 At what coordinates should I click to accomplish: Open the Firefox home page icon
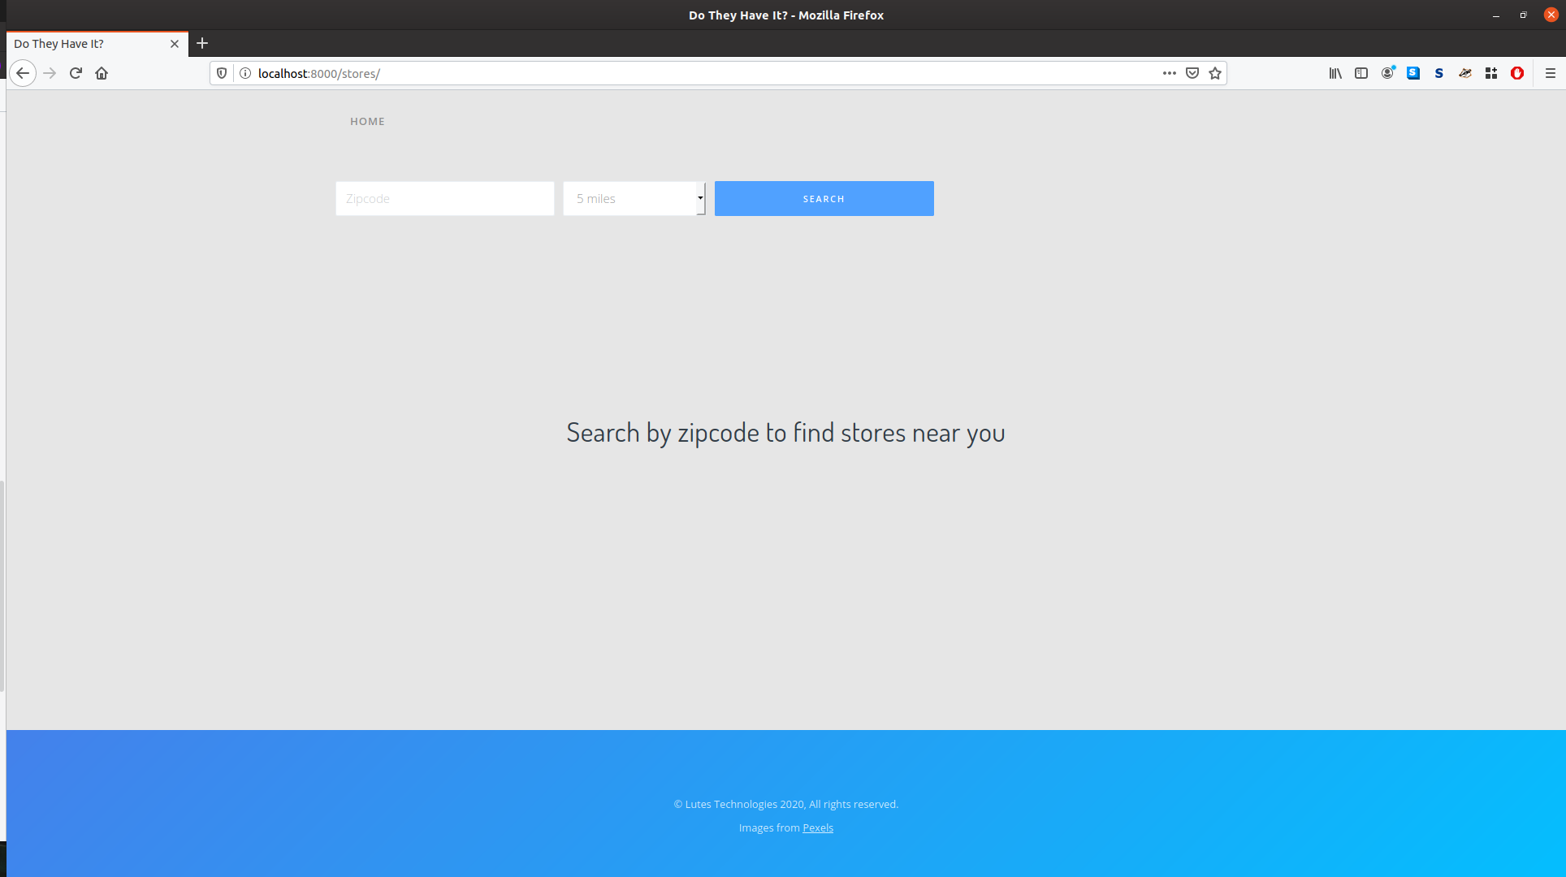(x=102, y=73)
